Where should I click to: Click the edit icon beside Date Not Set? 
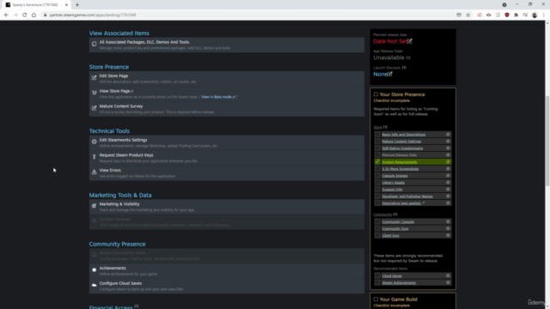tap(410, 41)
